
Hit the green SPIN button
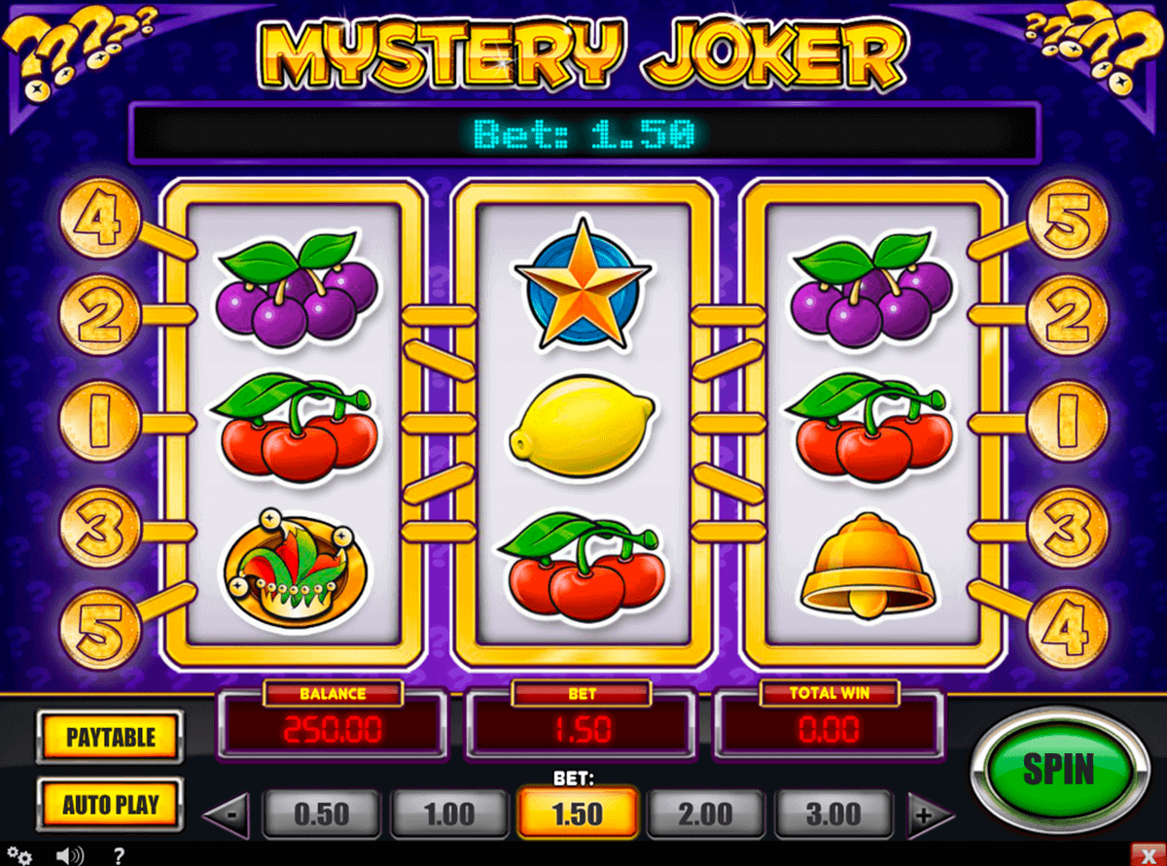pos(1058,771)
